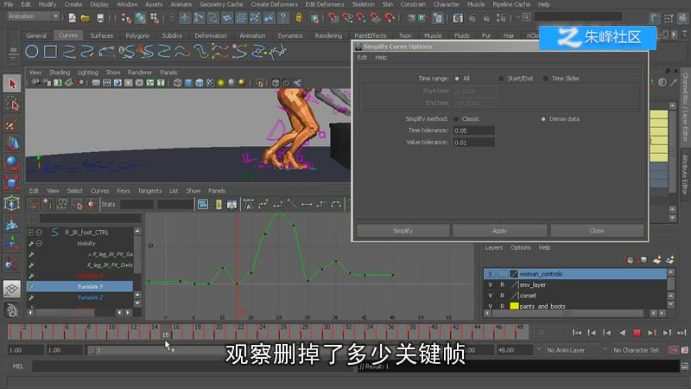Image resolution: width=691 pixels, height=389 pixels.
Task: Switch to the Deformation shelf tab
Action: [211, 36]
